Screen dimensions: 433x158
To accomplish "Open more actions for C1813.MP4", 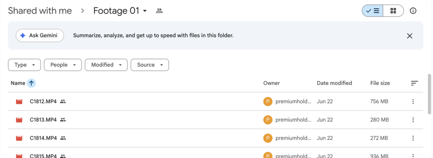I will (413, 120).
